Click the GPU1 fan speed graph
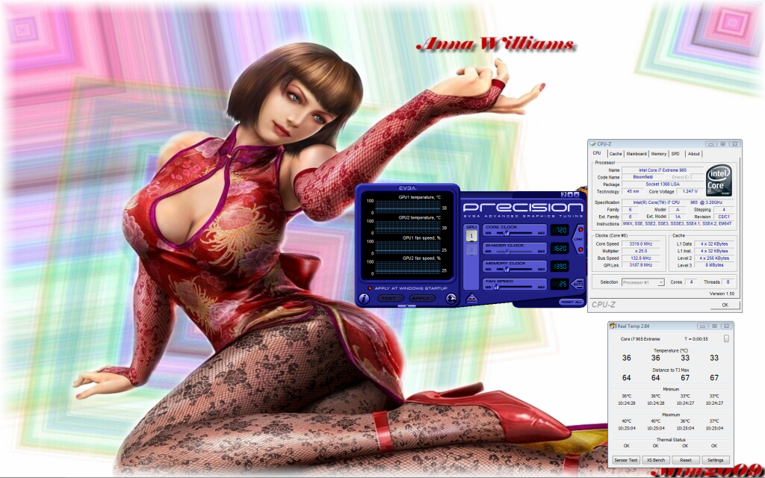 tap(408, 248)
